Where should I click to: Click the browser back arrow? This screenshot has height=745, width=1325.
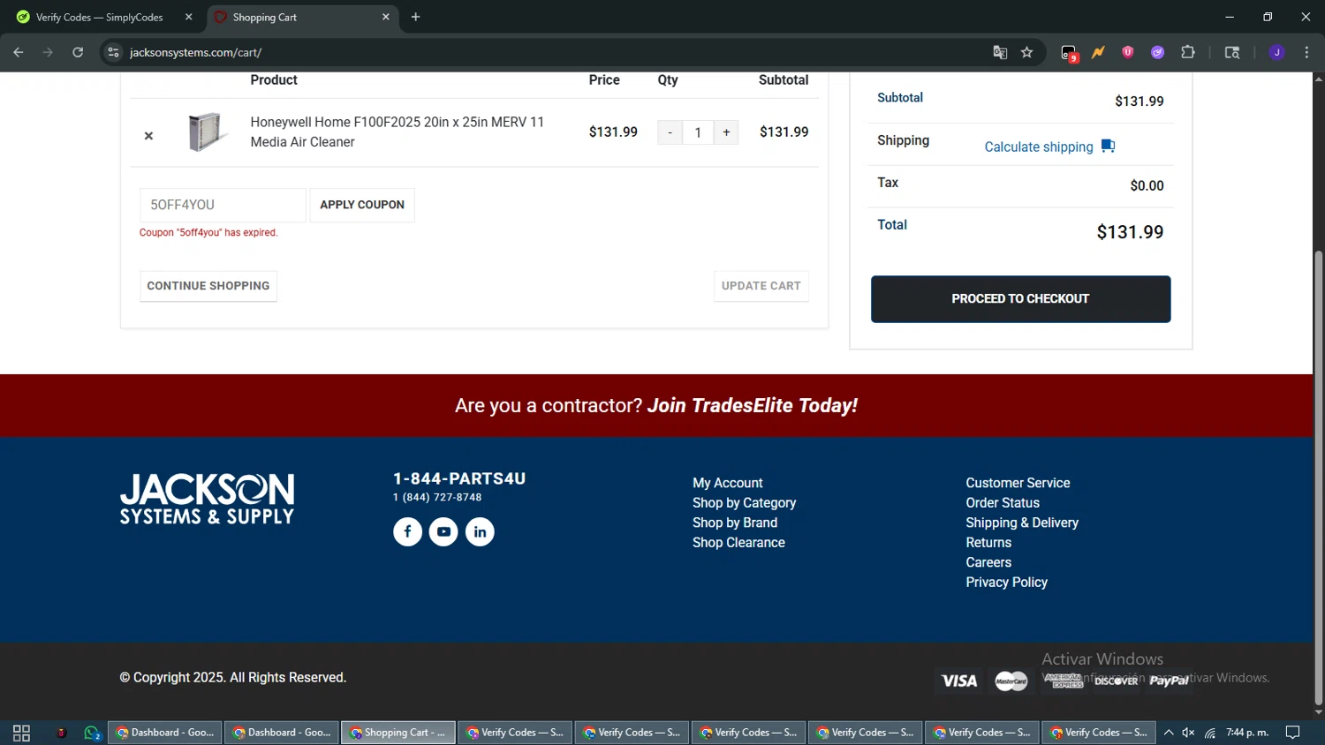(19, 52)
